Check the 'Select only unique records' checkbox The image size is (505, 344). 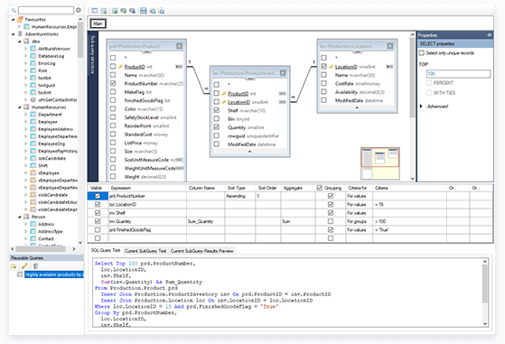point(422,52)
